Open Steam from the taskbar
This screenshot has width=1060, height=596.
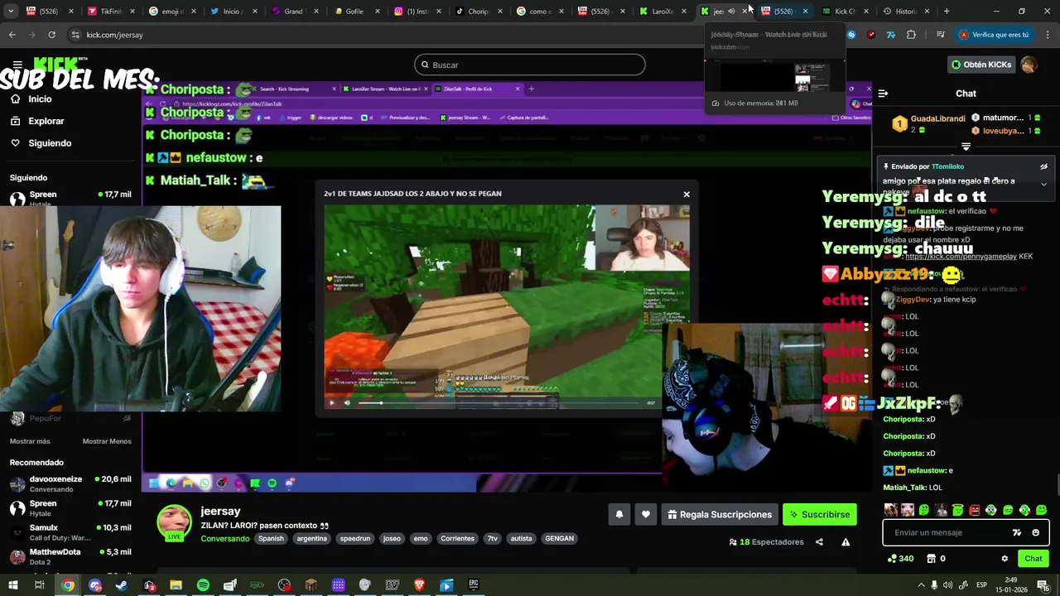pyautogui.click(x=122, y=585)
